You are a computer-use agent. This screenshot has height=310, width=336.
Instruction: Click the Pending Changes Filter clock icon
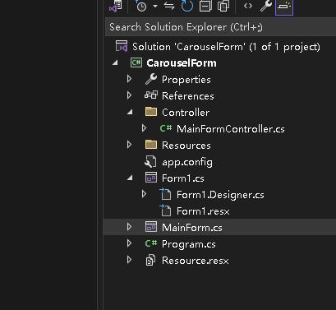coord(141,6)
